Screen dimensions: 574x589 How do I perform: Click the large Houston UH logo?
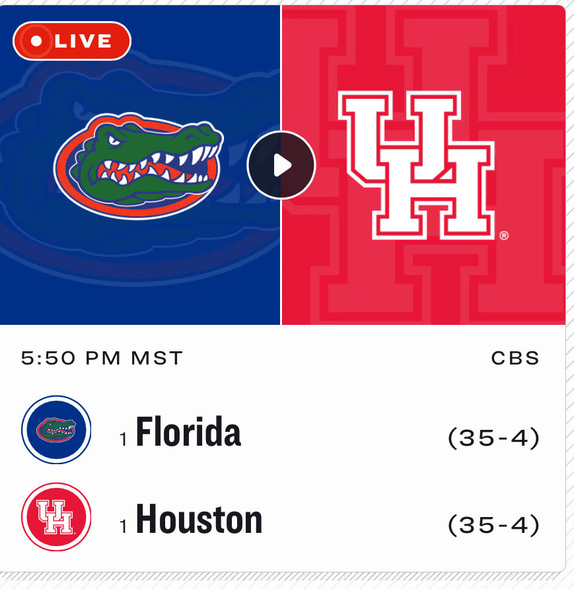coord(416,165)
